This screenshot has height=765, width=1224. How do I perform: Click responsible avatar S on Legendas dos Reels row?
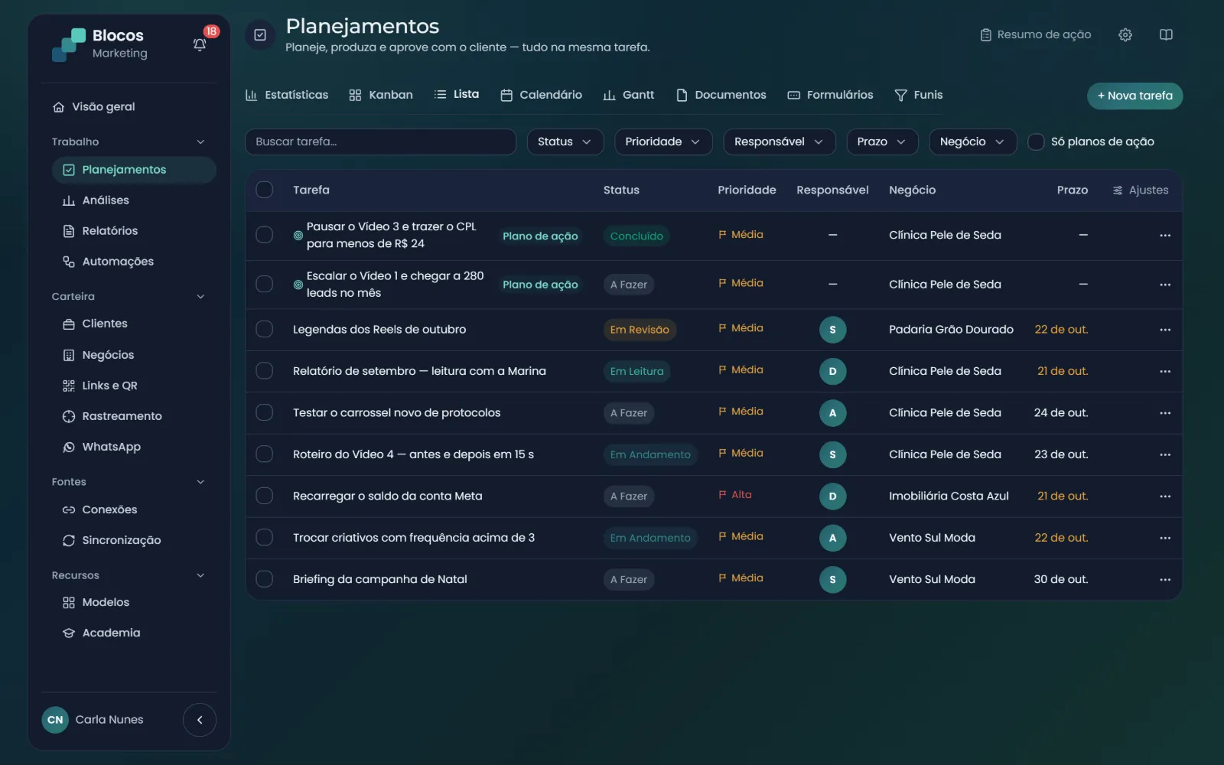coord(832,330)
